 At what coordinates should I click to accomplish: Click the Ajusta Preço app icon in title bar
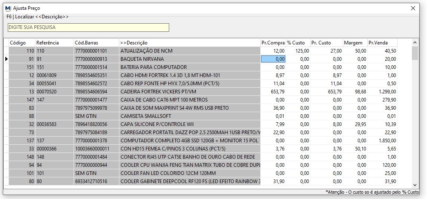coord(8,8)
